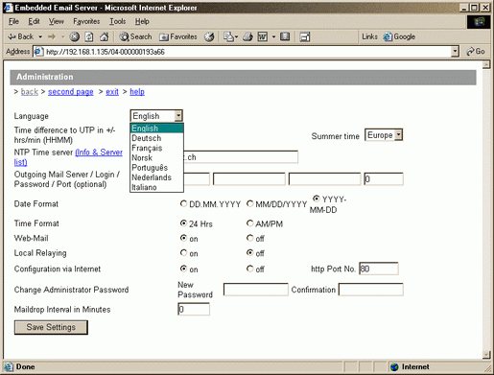
Task: Turn Configuration via Internet off
Action: (x=250, y=269)
